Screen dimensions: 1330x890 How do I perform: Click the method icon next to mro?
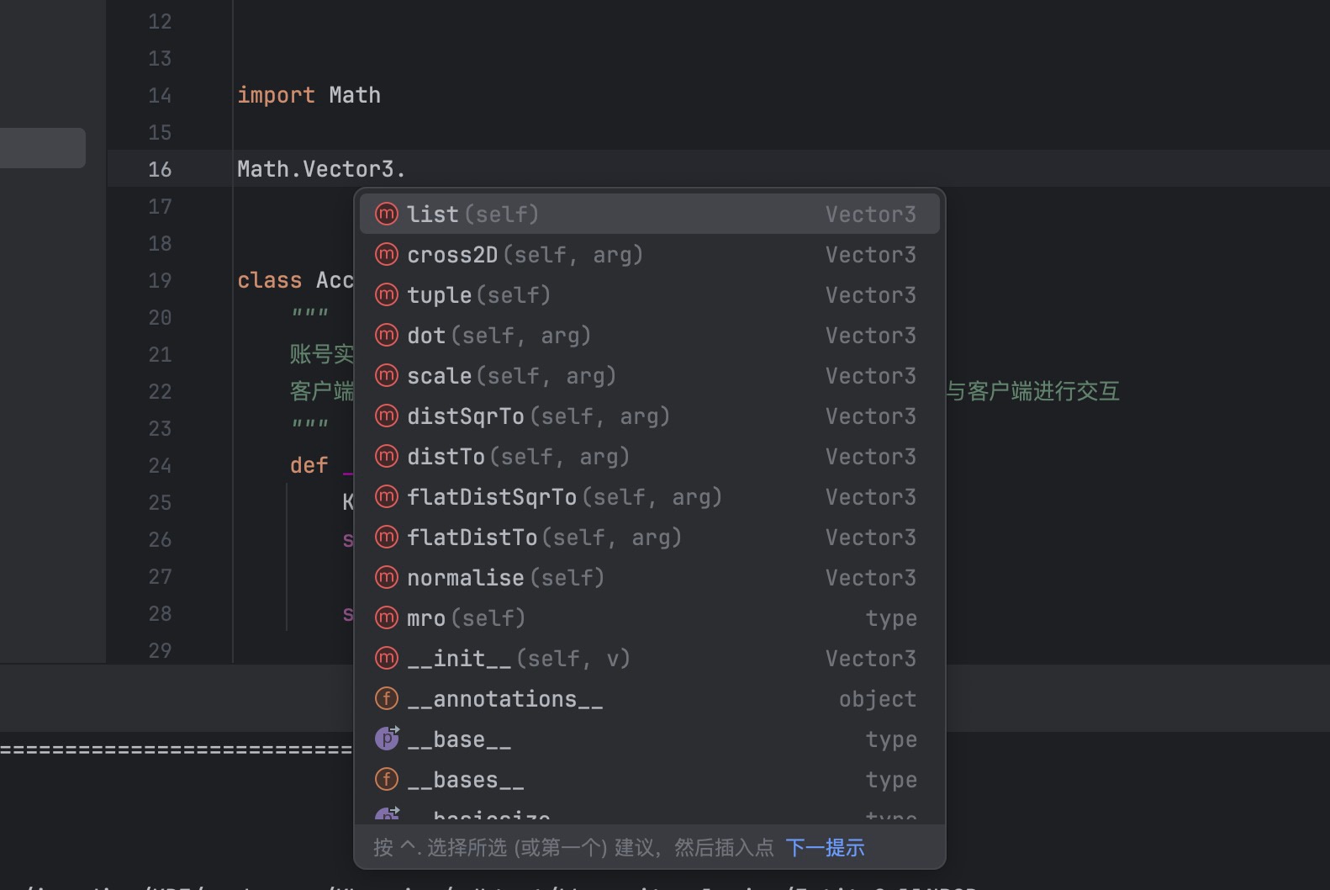click(386, 618)
